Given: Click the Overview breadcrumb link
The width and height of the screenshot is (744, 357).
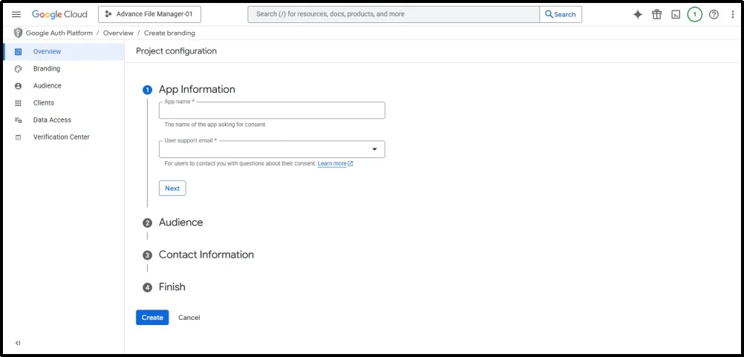Looking at the screenshot, I should tap(118, 33).
